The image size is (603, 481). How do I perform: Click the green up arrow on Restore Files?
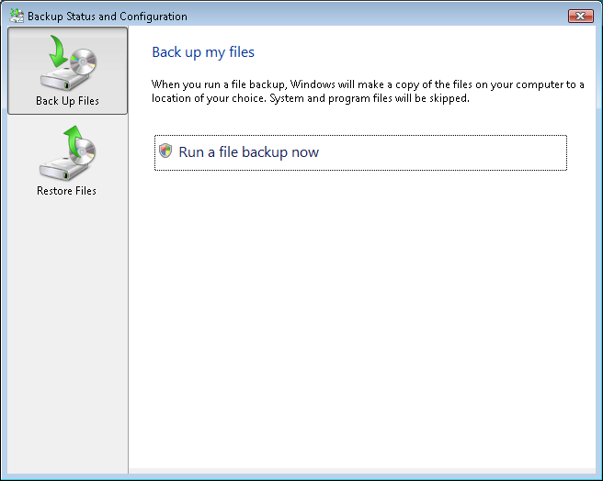(74, 140)
